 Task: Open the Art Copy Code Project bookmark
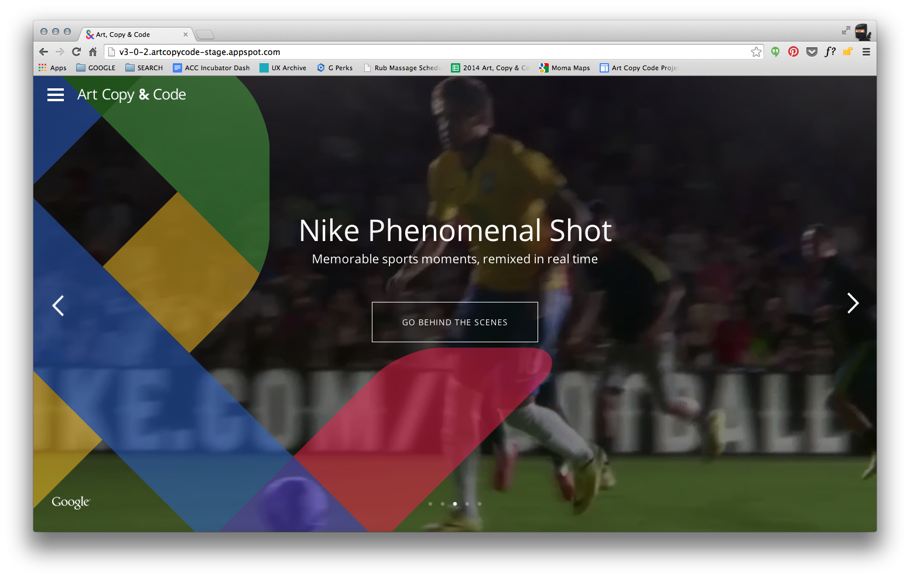(x=639, y=68)
